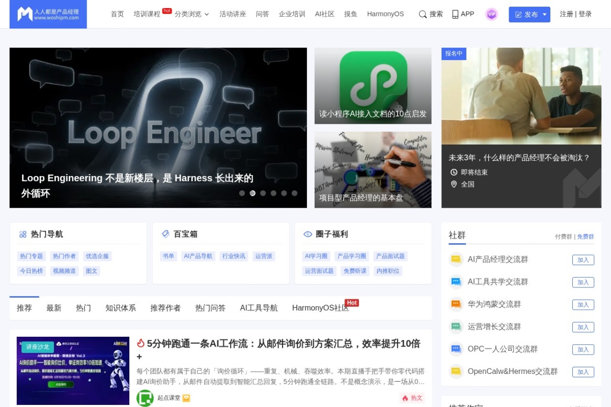Open search via magnifier icon
The width and height of the screenshot is (611, 407).
pos(423,14)
